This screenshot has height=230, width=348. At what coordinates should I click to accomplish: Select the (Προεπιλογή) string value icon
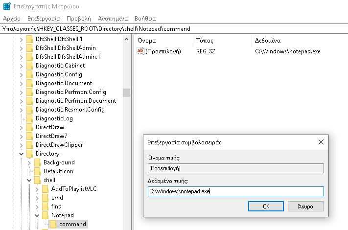coord(140,51)
